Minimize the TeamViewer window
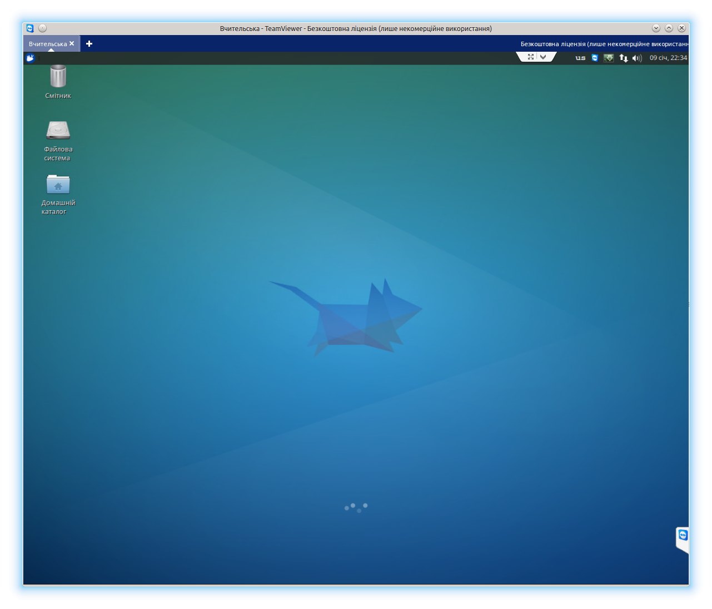Screen dimensions: 712x609 click(656, 28)
